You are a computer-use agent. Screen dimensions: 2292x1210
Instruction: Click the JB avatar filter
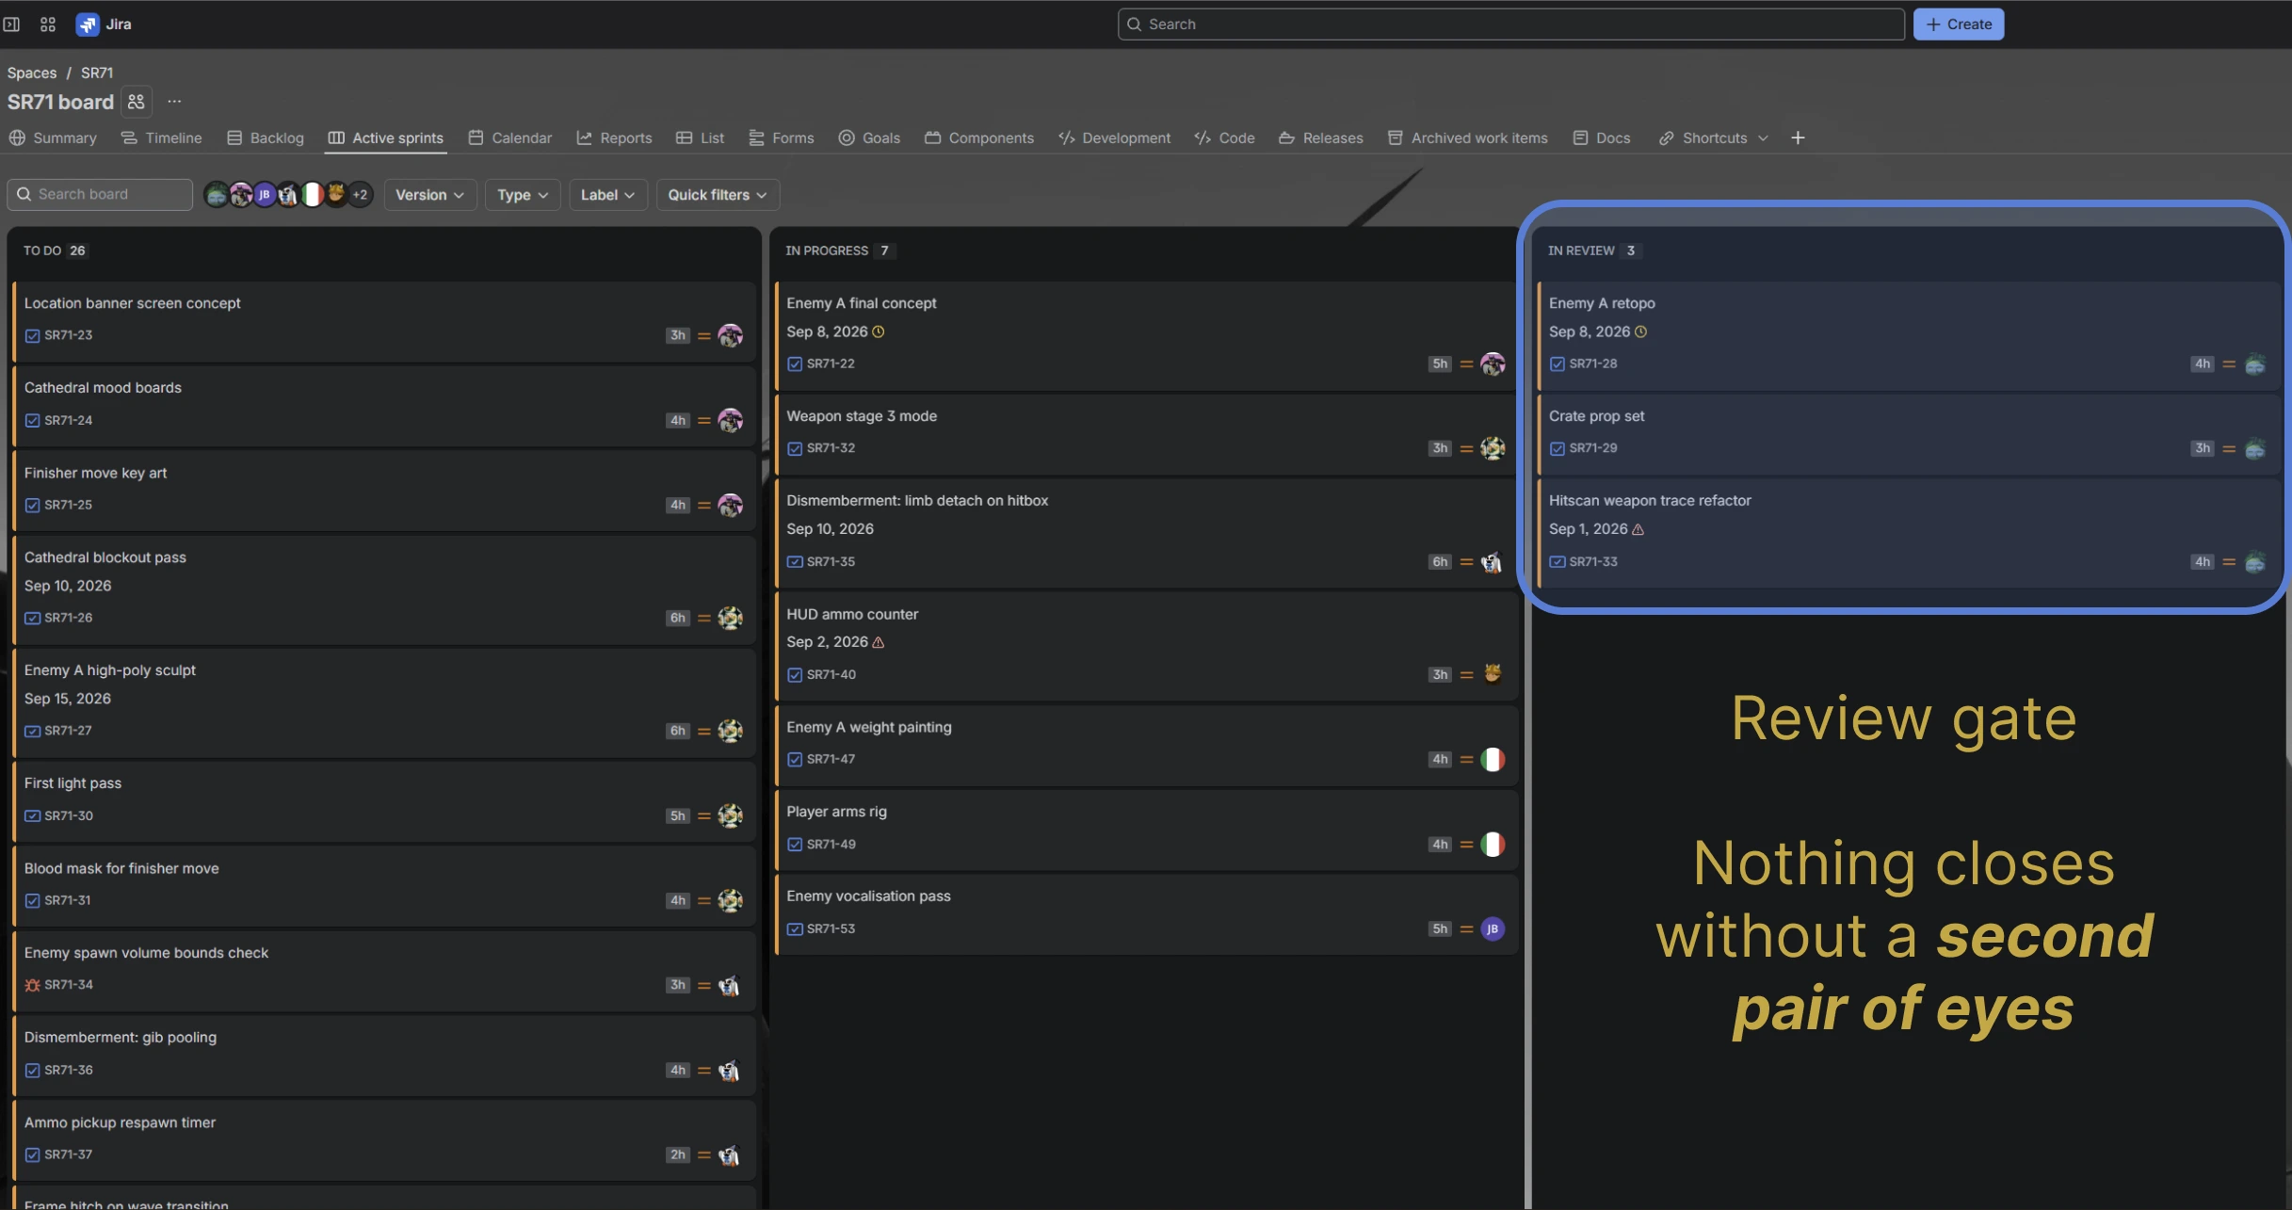[x=265, y=195]
